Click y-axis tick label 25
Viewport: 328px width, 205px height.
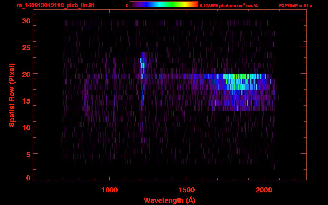(x=26, y=47)
